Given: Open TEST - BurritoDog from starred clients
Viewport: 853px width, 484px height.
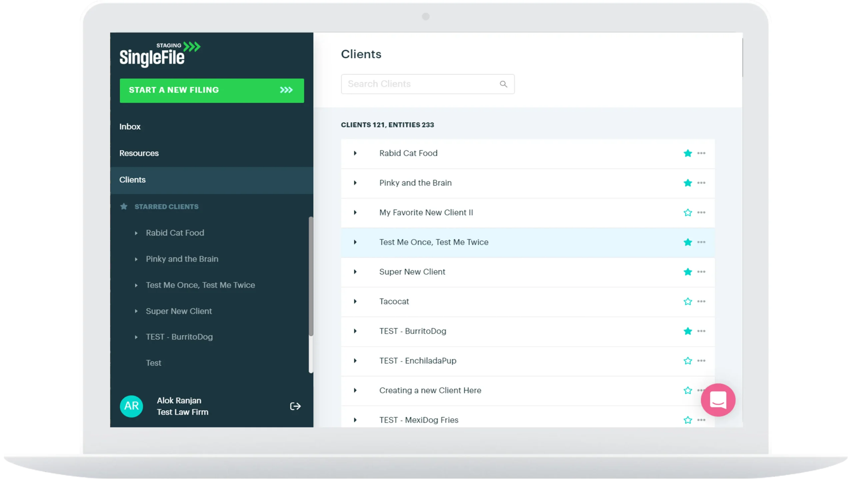Looking at the screenshot, I should pyautogui.click(x=179, y=337).
